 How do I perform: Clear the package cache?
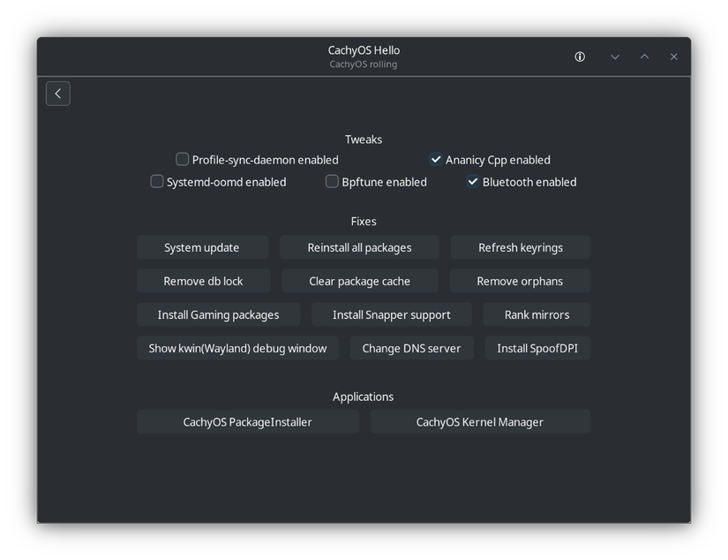(360, 280)
